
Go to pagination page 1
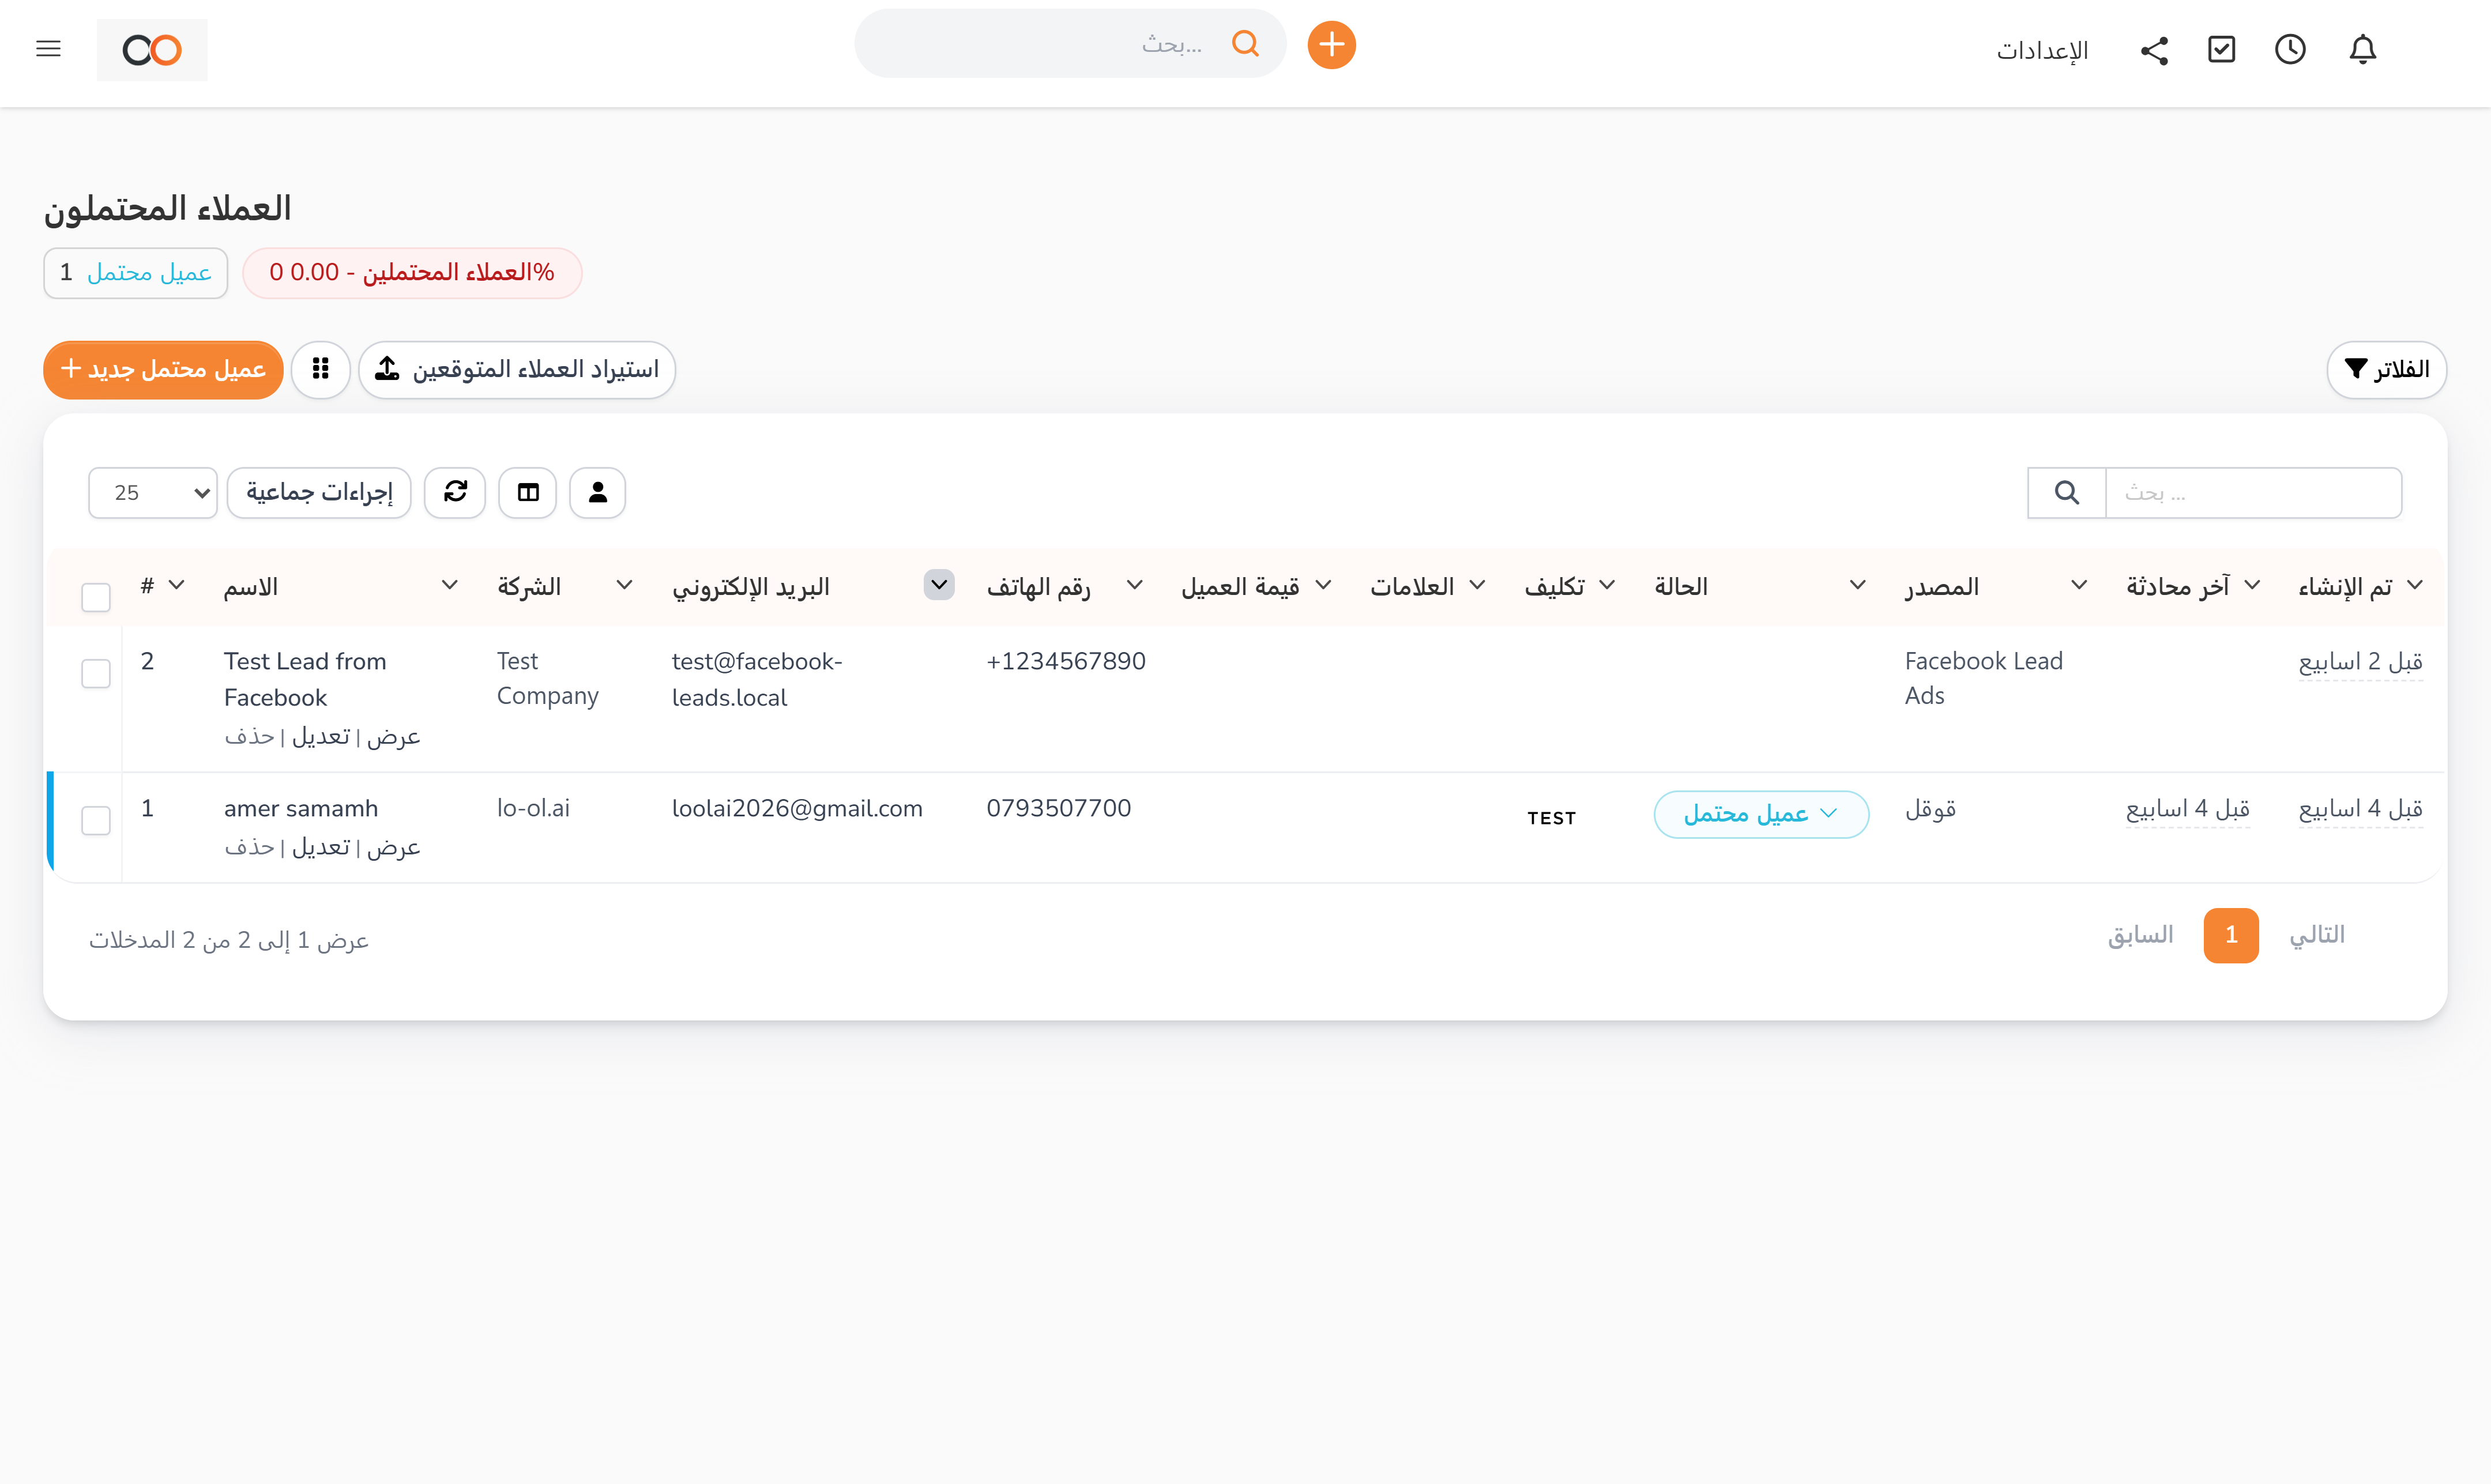[2230, 935]
